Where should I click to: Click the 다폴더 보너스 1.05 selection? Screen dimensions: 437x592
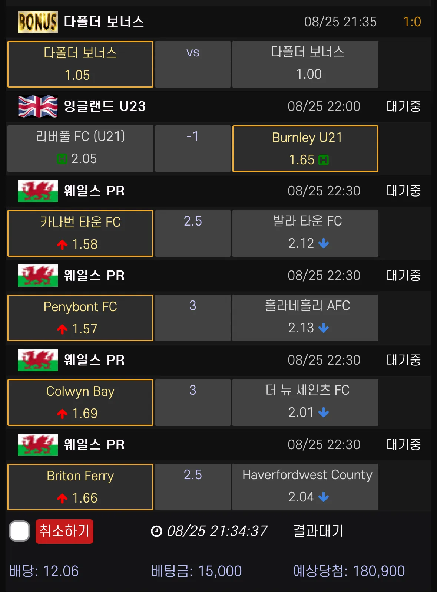pos(80,64)
